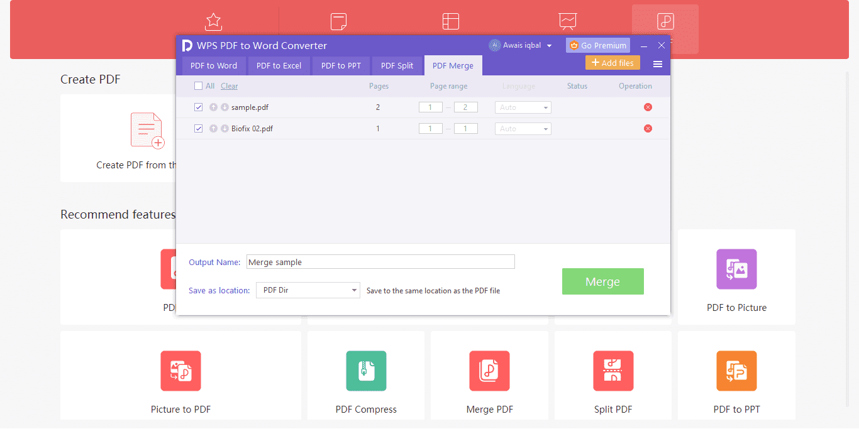Click the Page range column header
Viewport: 859px width, 429px height.
coord(449,86)
